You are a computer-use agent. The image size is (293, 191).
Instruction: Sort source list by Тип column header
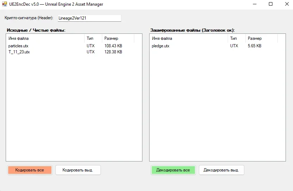click(93, 38)
